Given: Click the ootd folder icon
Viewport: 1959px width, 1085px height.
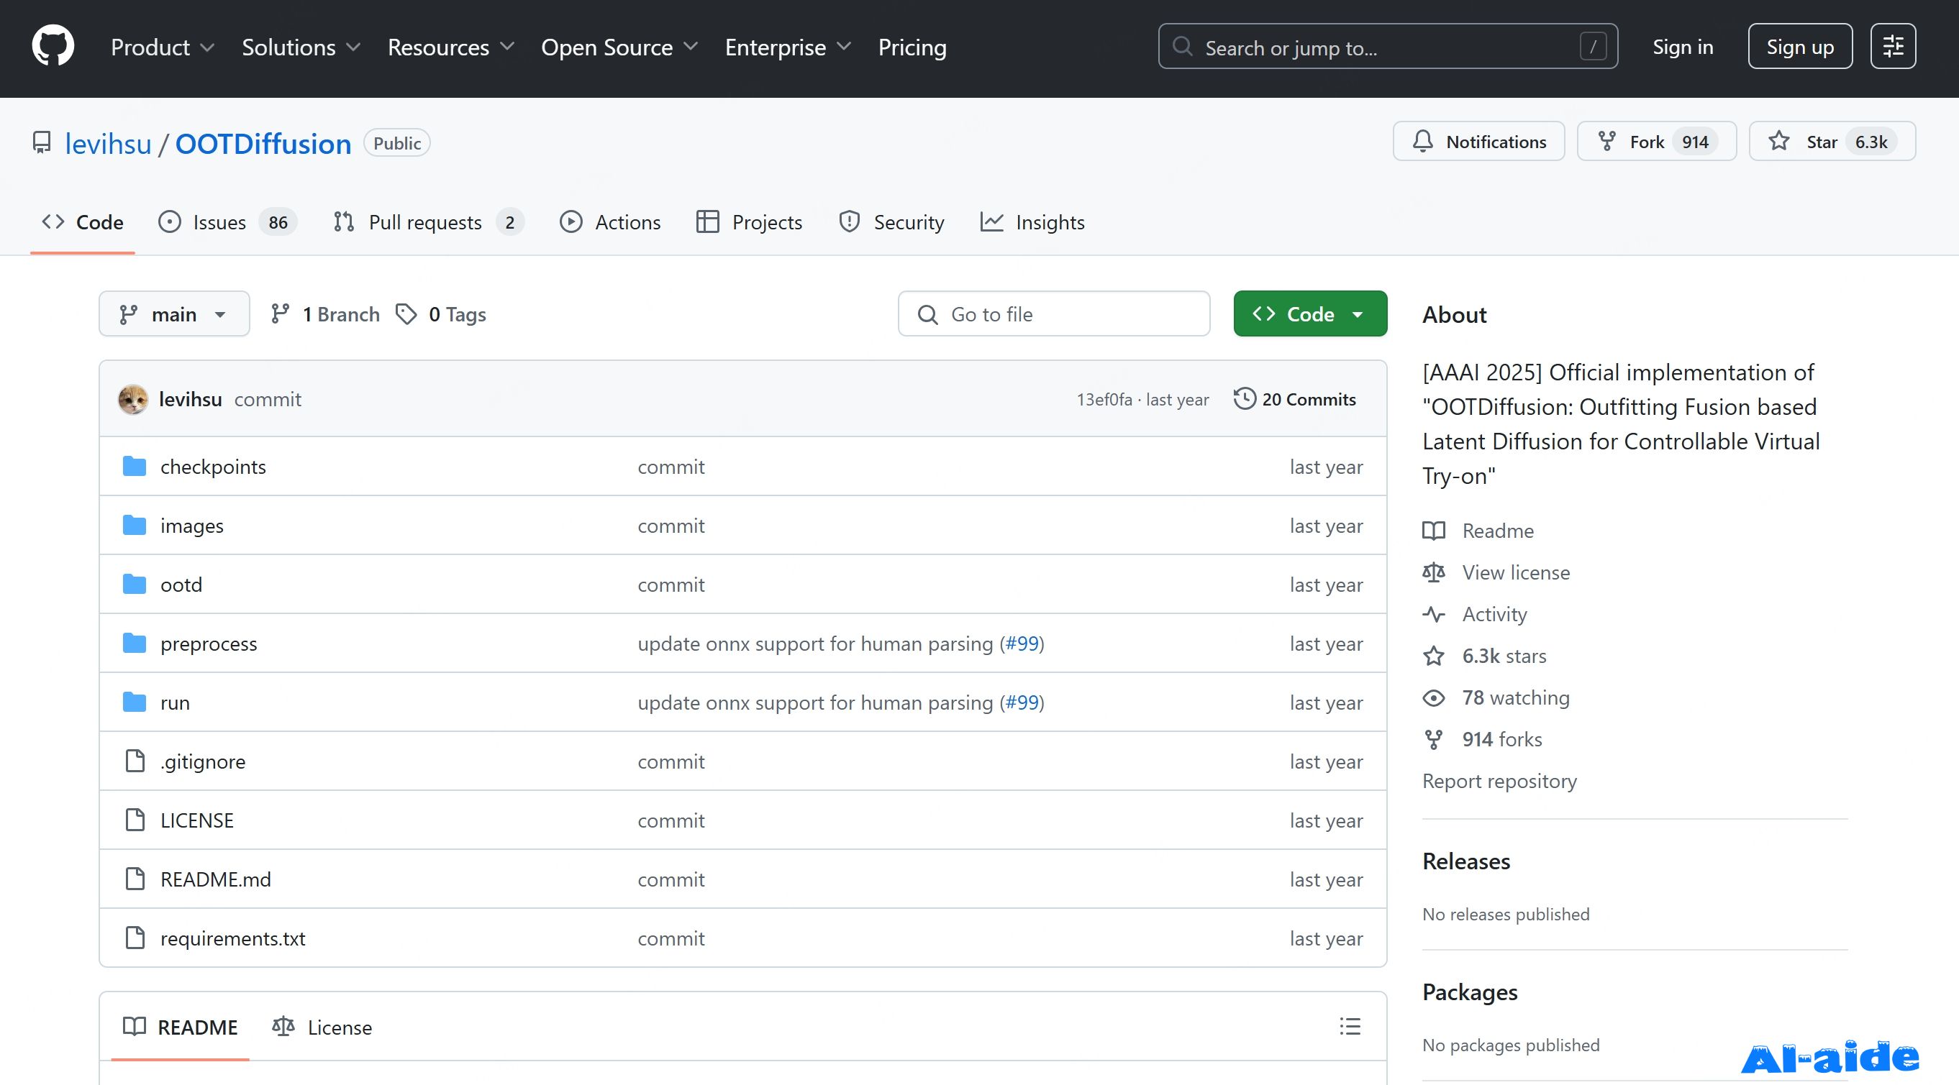Looking at the screenshot, I should [135, 585].
